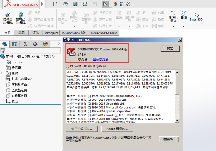Open the FeatureManager design tree tab

tap(5, 44)
